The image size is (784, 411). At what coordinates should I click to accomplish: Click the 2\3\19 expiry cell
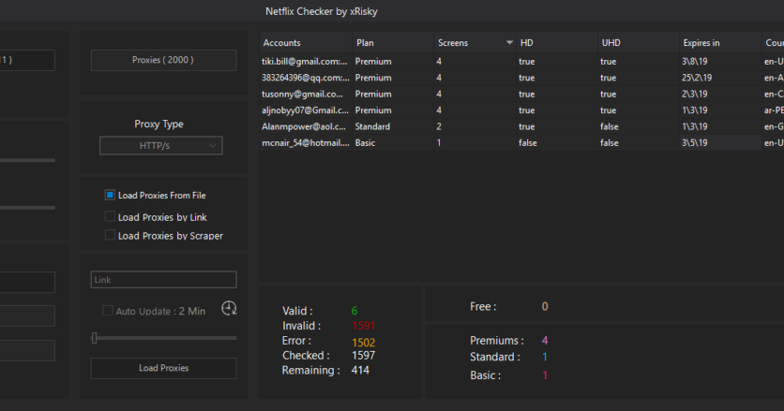[x=720, y=94]
